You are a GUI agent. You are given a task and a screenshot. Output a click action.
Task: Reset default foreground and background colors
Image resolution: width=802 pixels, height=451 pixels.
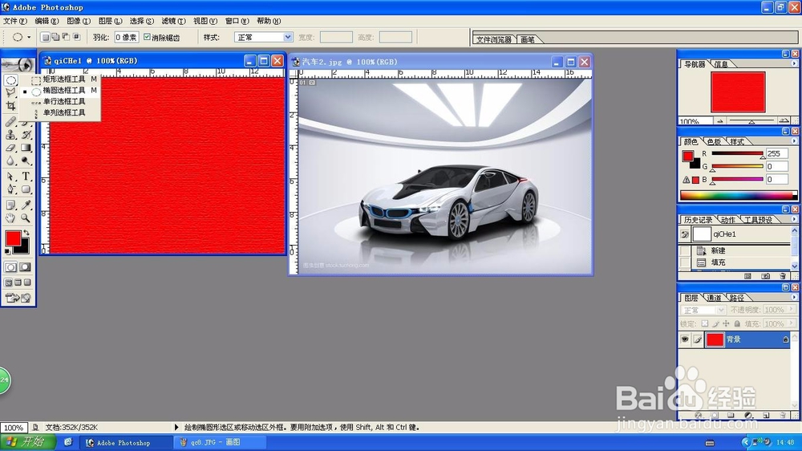(7, 251)
